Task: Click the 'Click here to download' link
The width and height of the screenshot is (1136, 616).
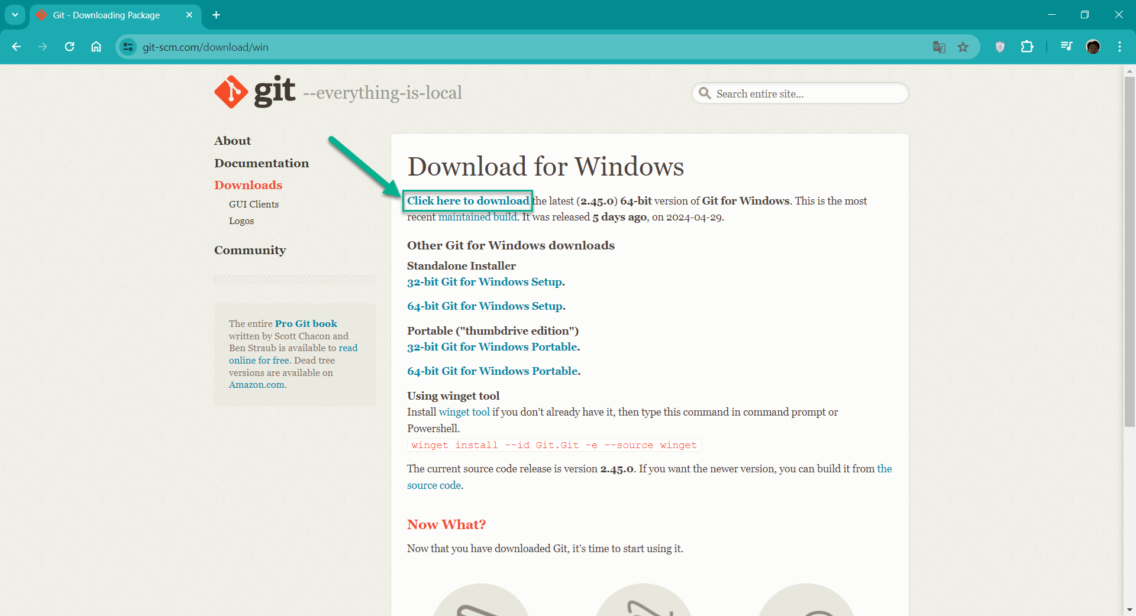Action: coord(468,201)
